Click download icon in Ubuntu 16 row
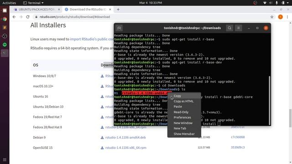 (x=102, y=96)
